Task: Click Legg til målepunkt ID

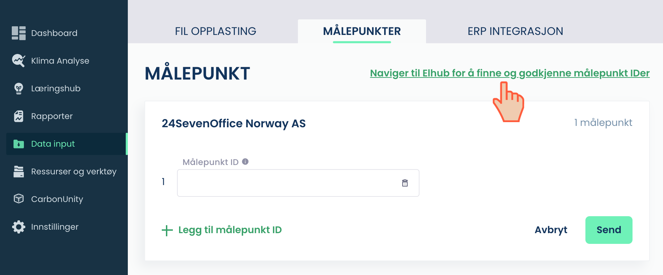Action: pyautogui.click(x=230, y=230)
